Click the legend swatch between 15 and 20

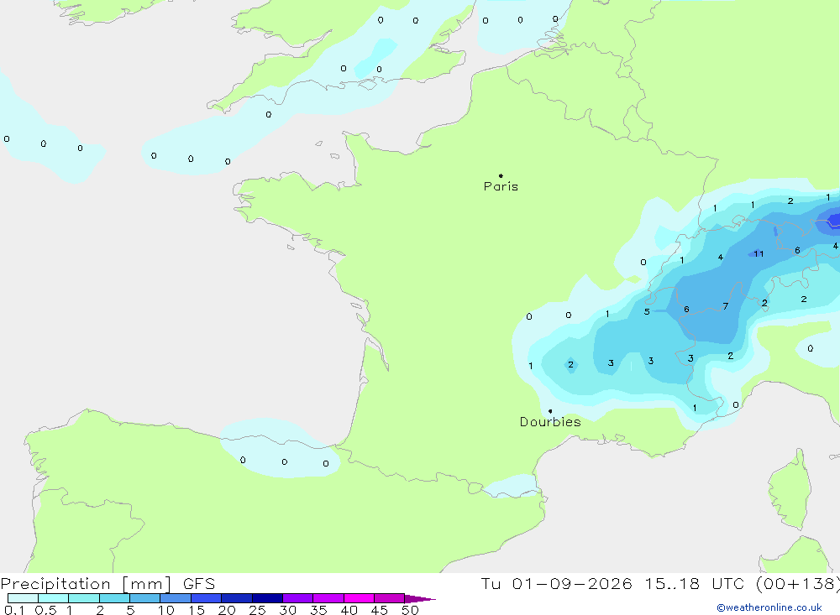[x=207, y=598]
